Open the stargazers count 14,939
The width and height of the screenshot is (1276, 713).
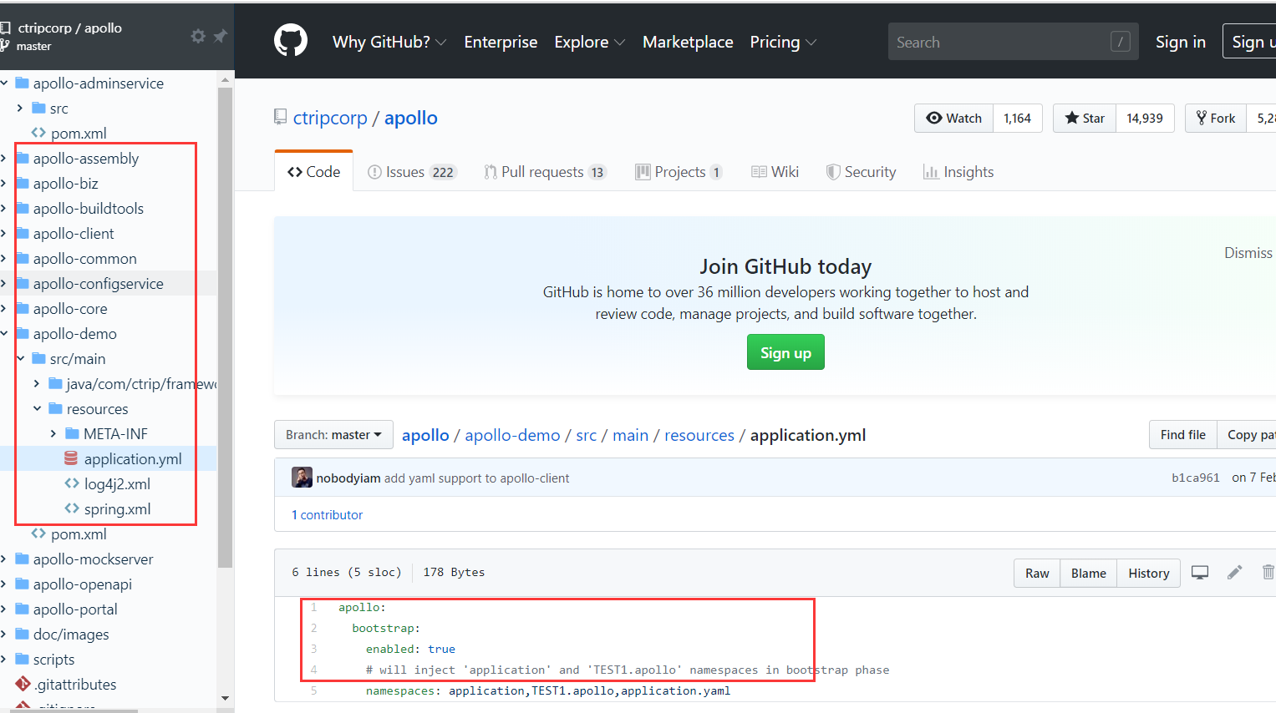pos(1144,119)
